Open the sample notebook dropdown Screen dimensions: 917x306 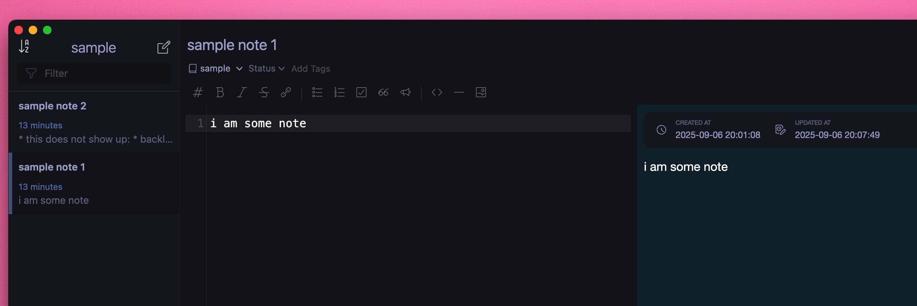pyautogui.click(x=216, y=69)
